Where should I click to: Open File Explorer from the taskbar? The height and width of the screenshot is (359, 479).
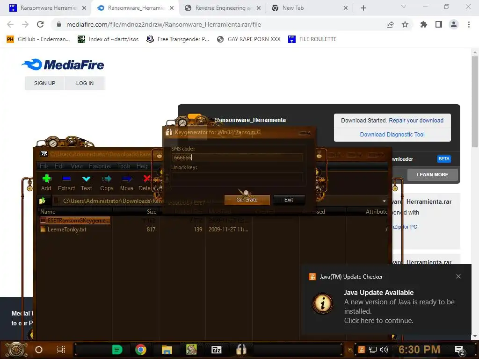point(167,350)
